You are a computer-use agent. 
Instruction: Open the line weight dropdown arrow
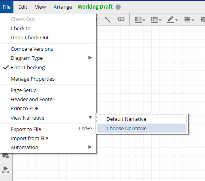tap(193, 20)
